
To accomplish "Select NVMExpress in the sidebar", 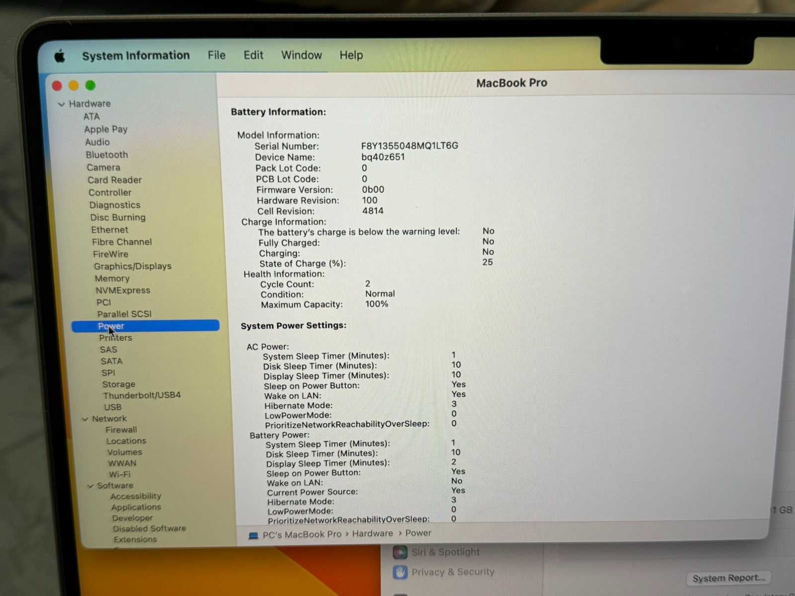I will [x=123, y=291].
